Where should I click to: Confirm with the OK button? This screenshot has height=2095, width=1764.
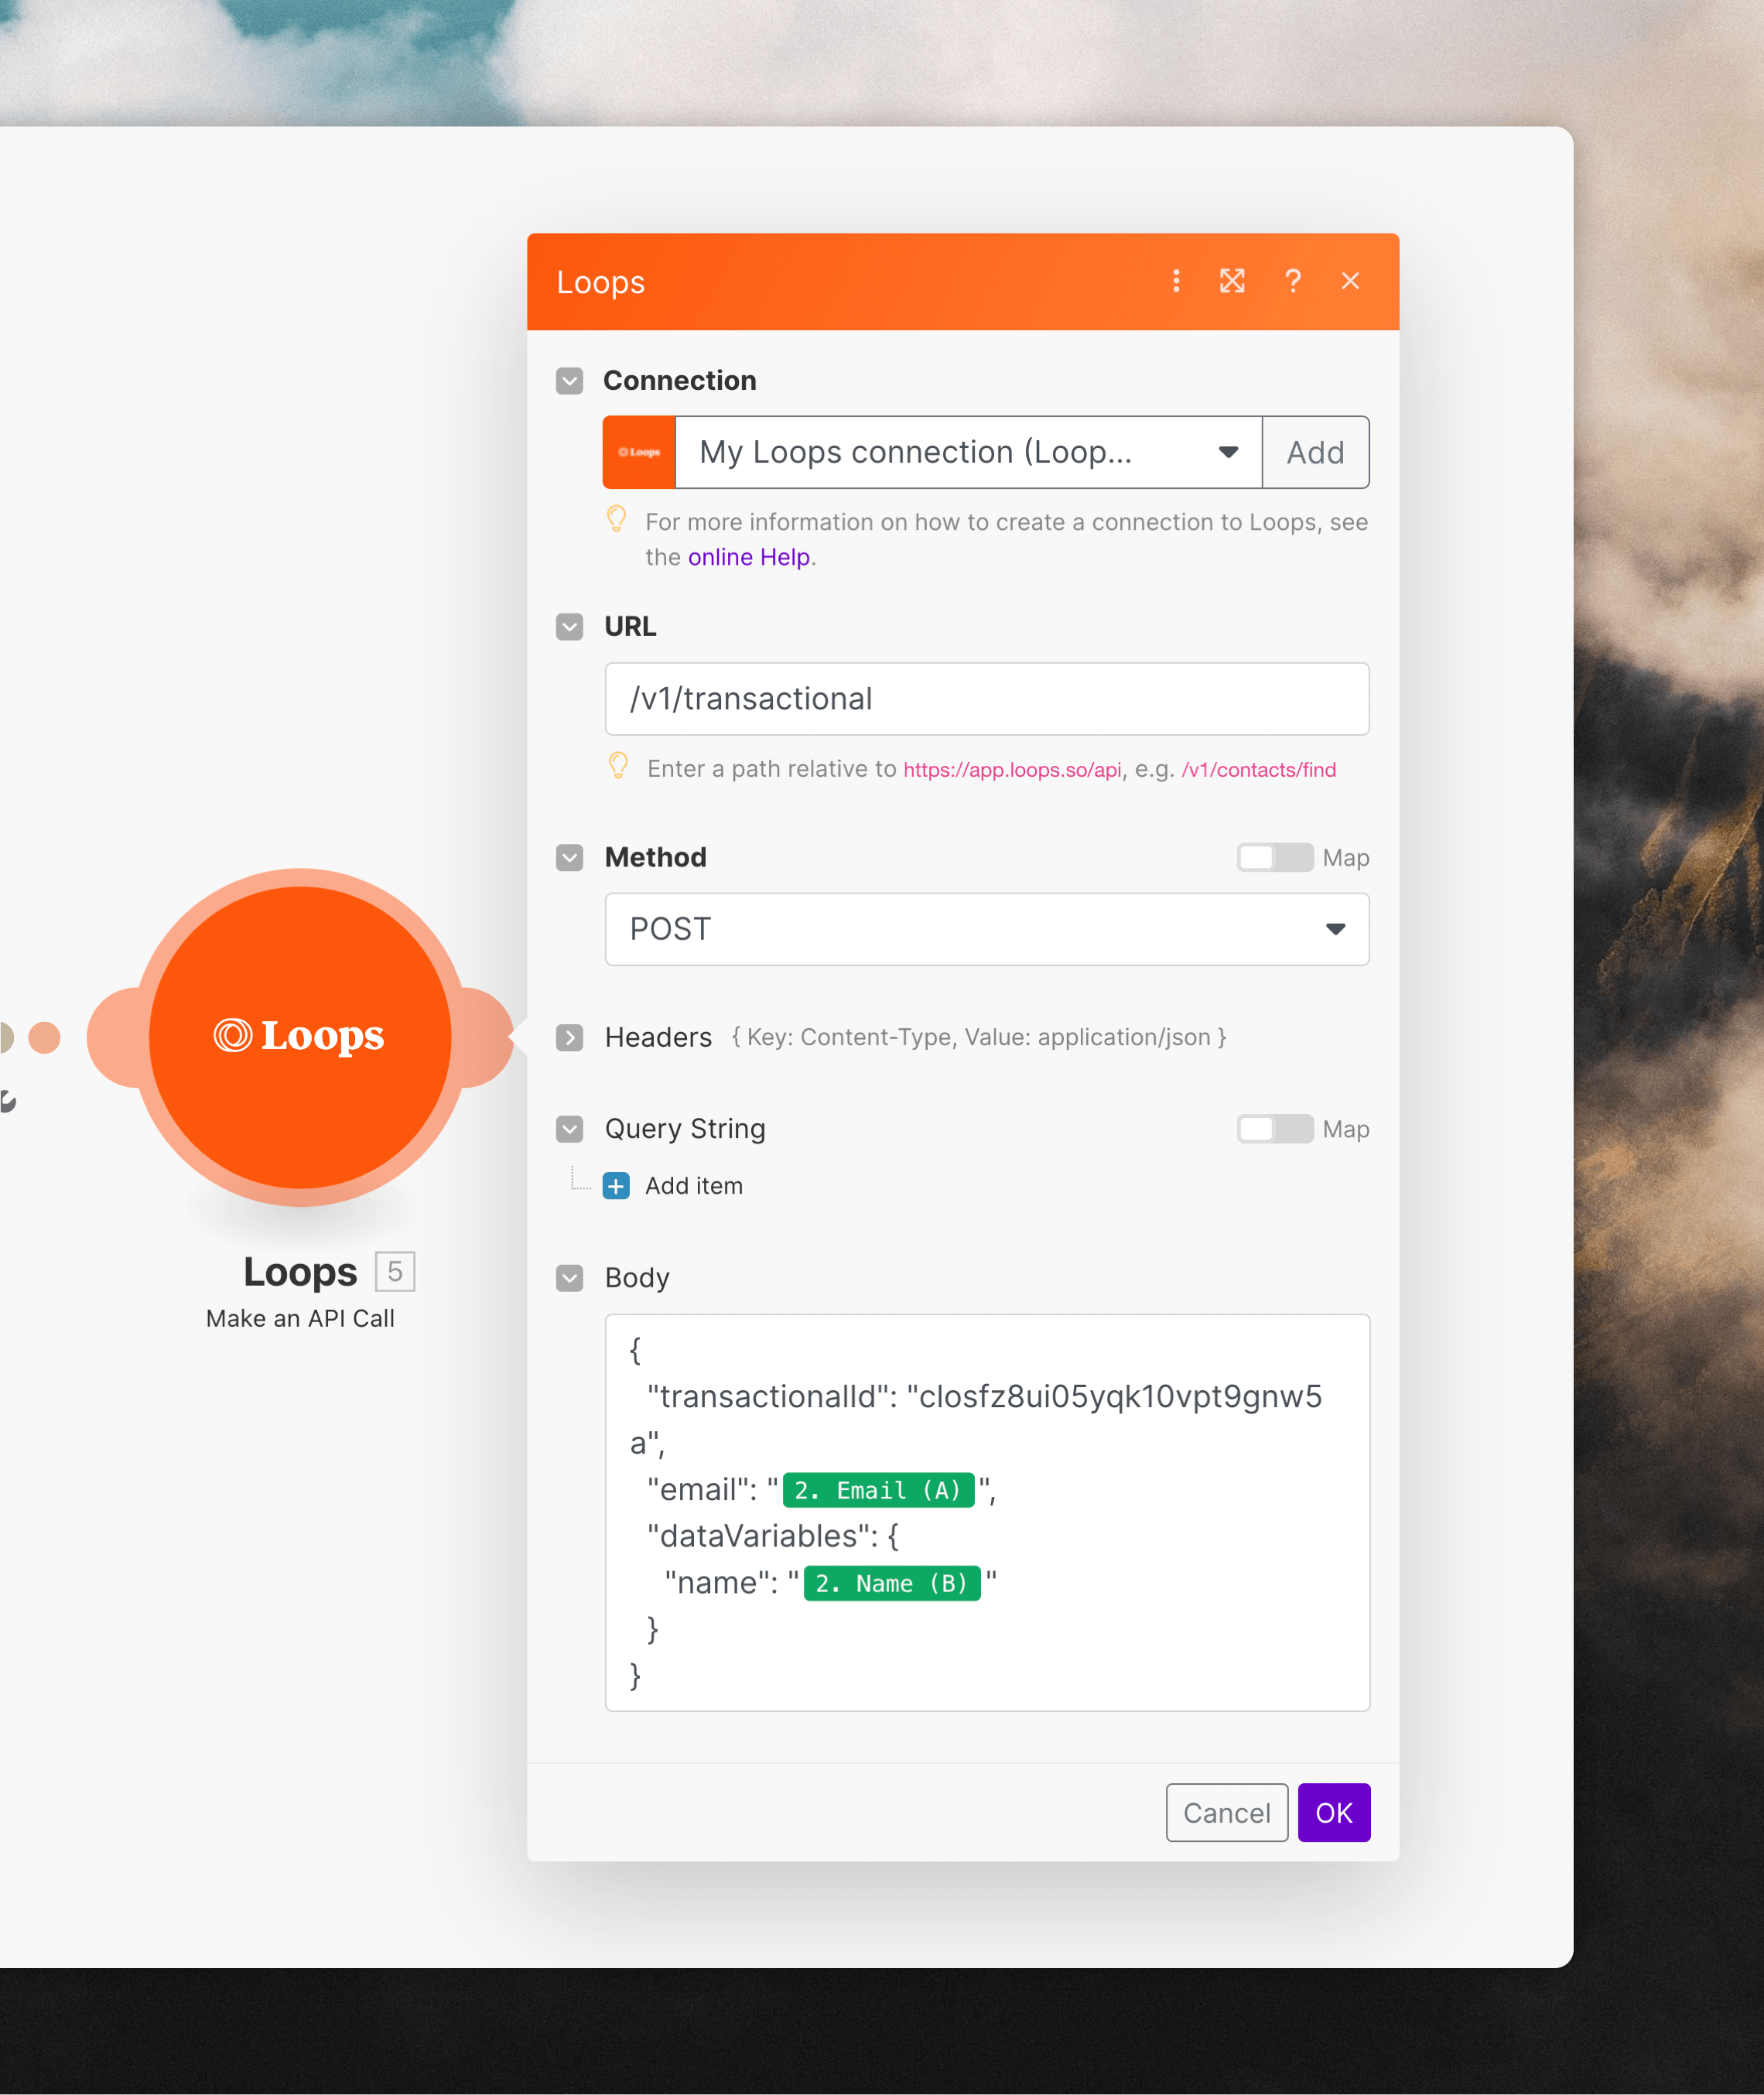[x=1333, y=1812]
